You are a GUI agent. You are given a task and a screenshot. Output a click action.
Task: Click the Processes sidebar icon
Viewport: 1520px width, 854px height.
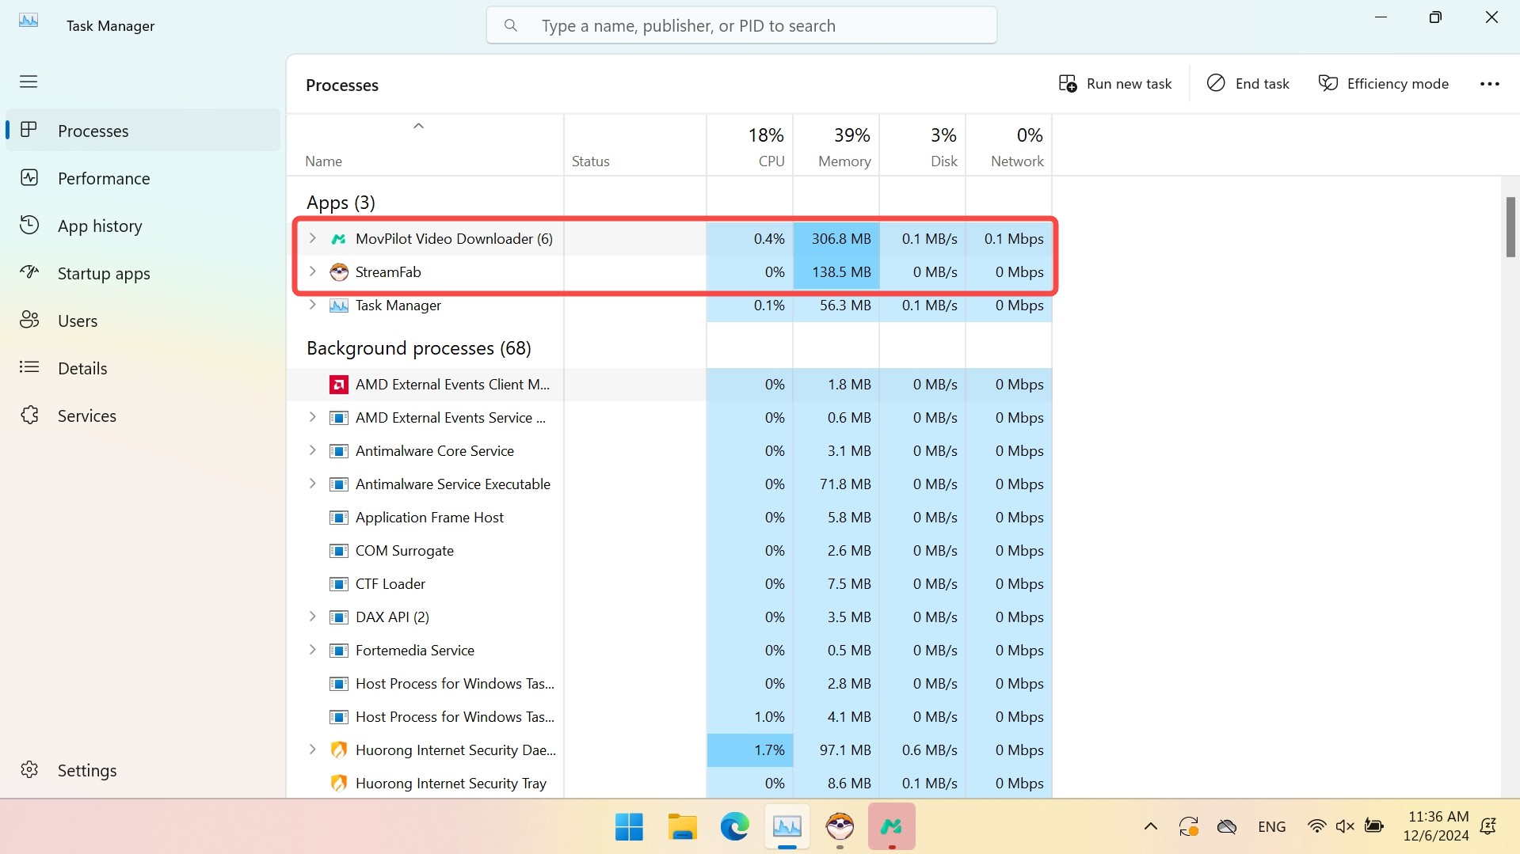29,130
